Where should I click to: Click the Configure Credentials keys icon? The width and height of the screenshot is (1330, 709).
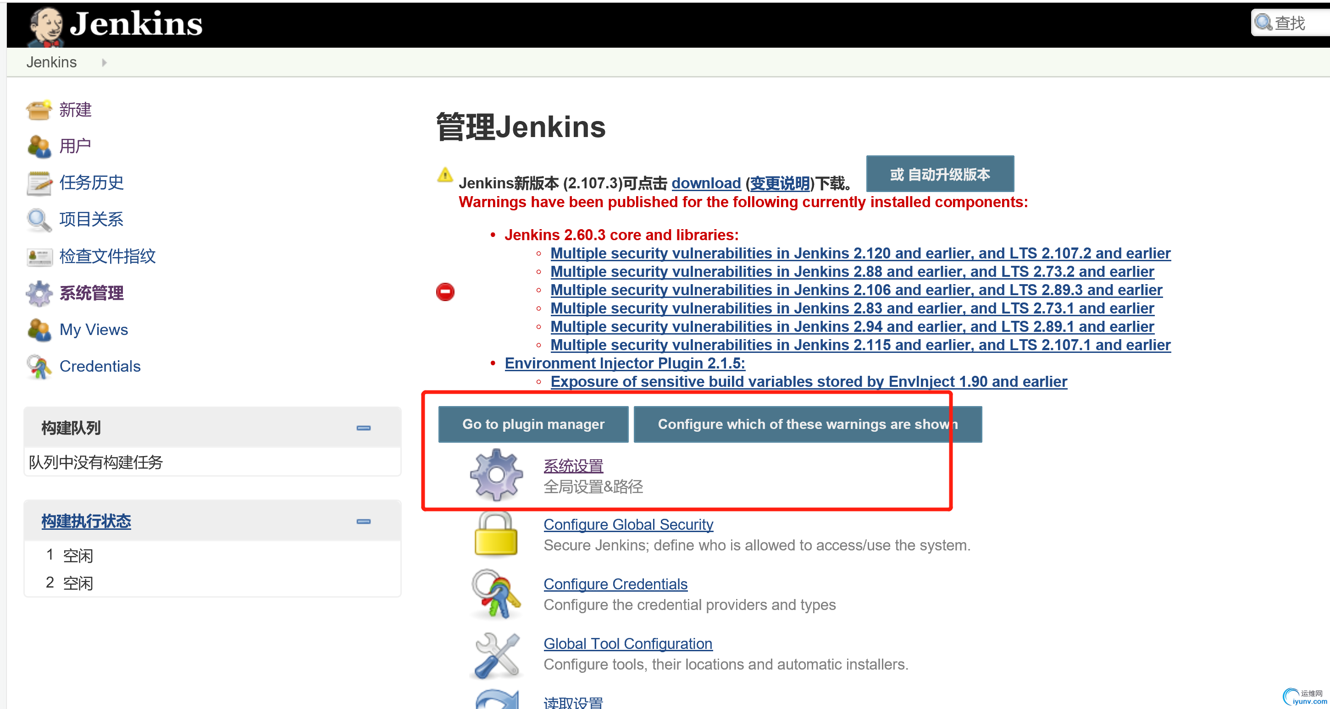(496, 594)
